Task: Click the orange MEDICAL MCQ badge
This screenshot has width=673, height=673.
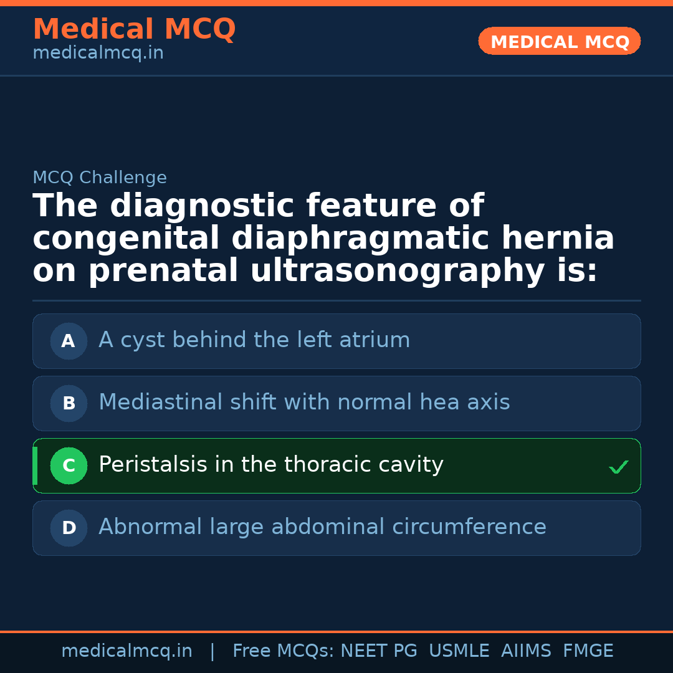Action: 559,41
